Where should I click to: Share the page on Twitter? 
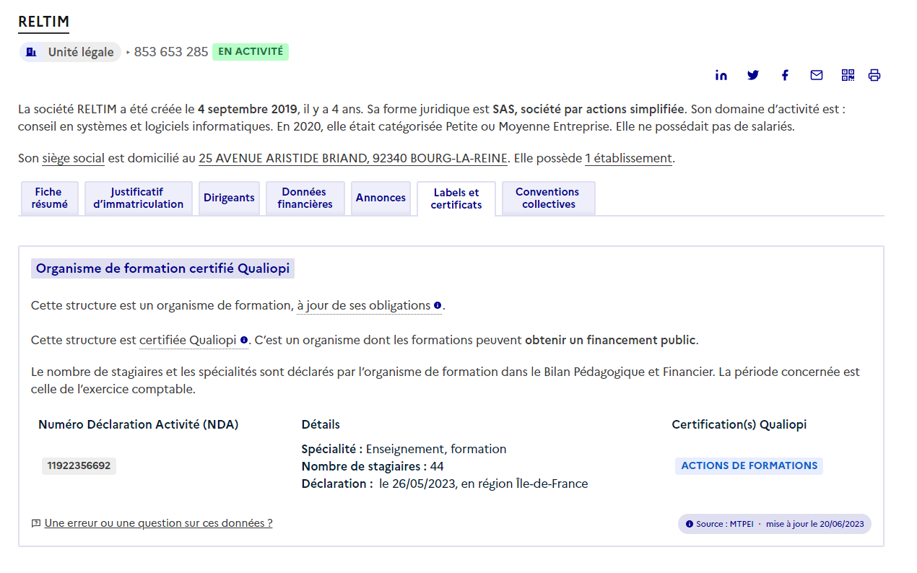pyautogui.click(x=753, y=75)
